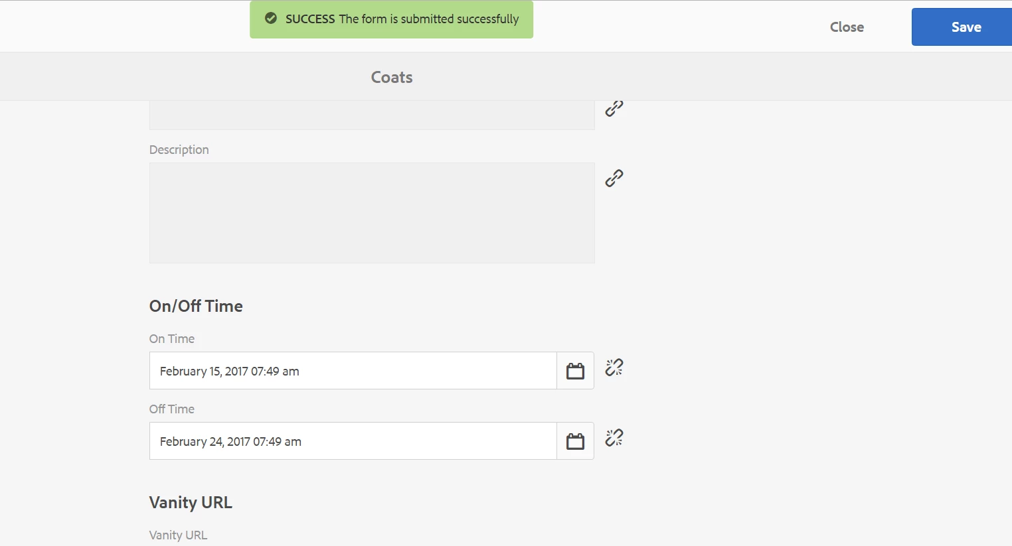Click the disabled field above Description
Screen dimensions: 1012x546
point(372,115)
